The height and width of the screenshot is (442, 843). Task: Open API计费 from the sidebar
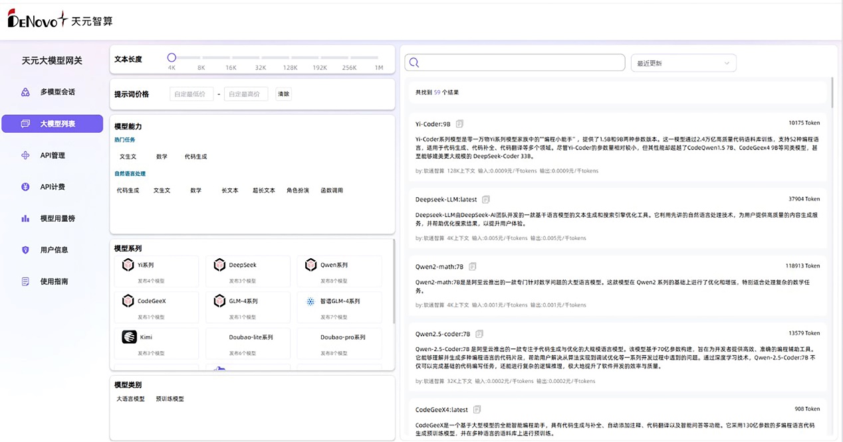point(24,186)
